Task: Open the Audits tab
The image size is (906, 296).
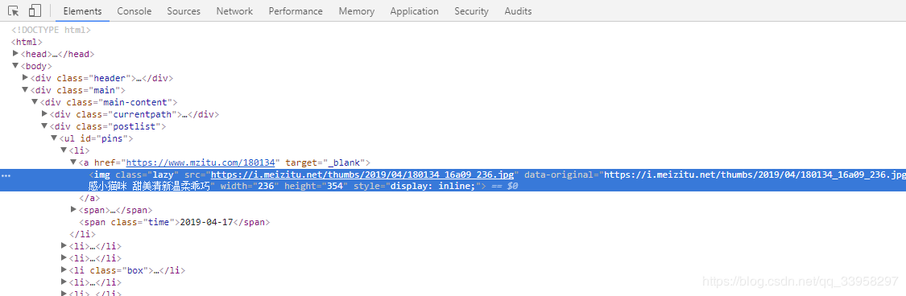Action: 519,11
